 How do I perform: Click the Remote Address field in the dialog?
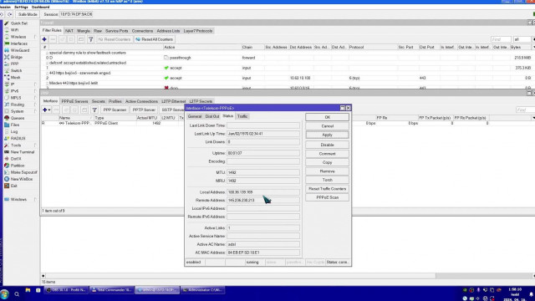click(263, 201)
